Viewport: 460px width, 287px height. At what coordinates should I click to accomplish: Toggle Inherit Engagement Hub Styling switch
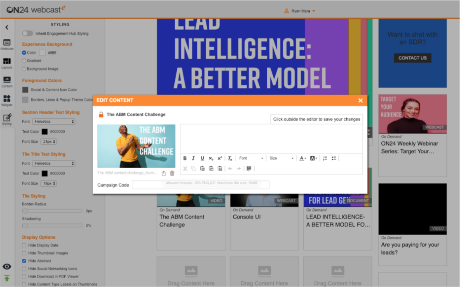point(28,33)
